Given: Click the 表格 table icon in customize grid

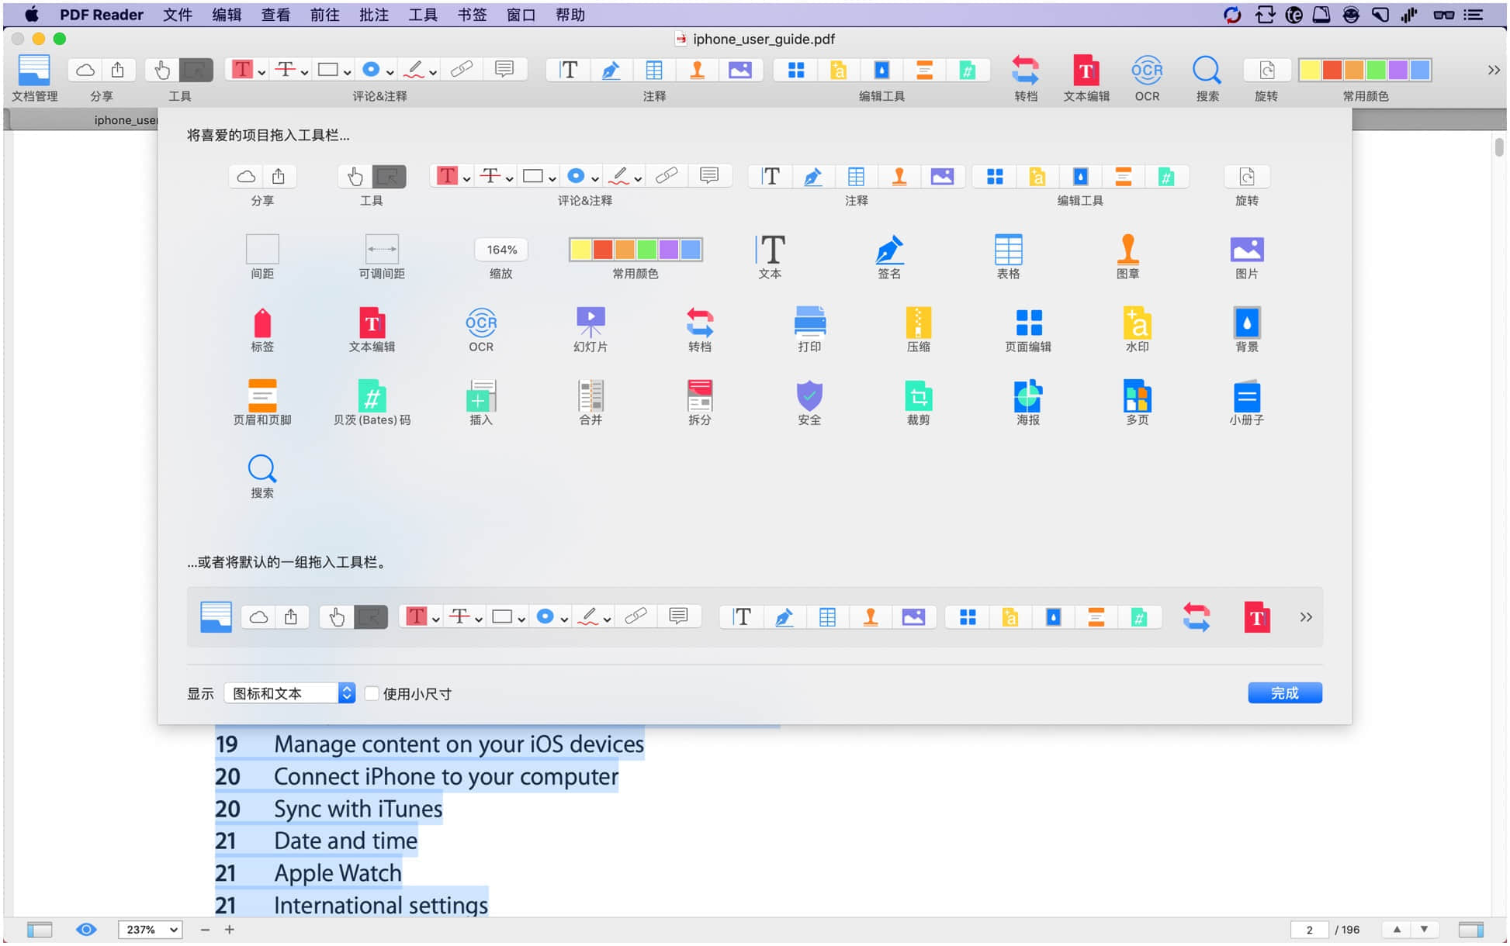Looking at the screenshot, I should [1009, 250].
